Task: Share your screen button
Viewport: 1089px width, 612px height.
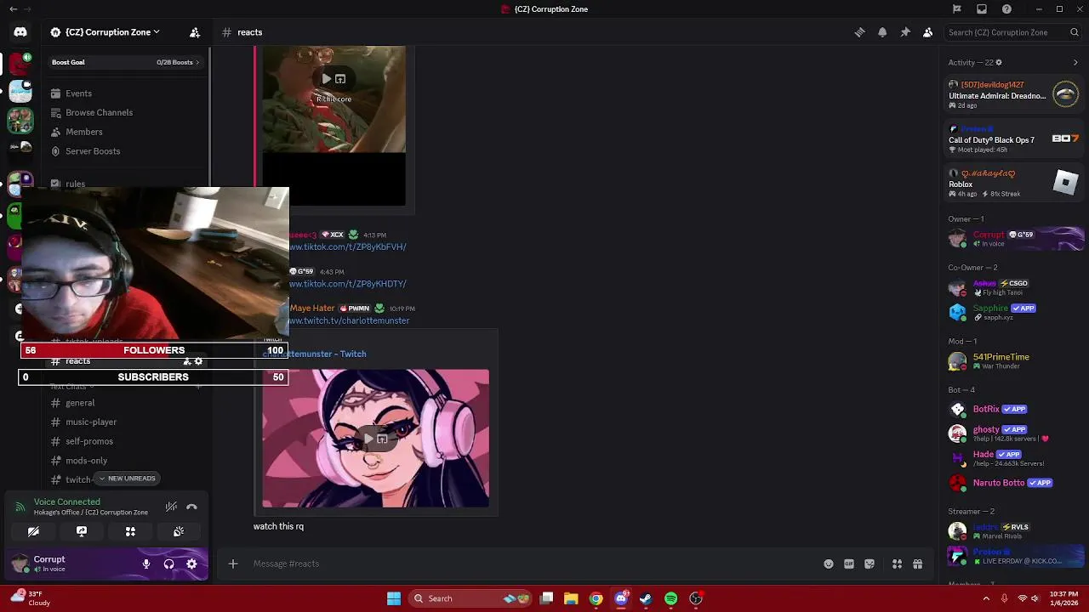Action: point(82,531)
